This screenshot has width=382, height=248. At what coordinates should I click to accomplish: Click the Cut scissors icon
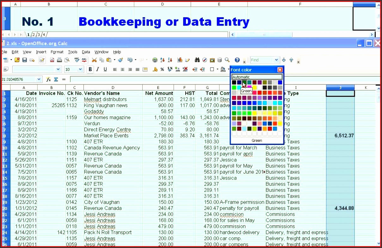pos(94,60)
